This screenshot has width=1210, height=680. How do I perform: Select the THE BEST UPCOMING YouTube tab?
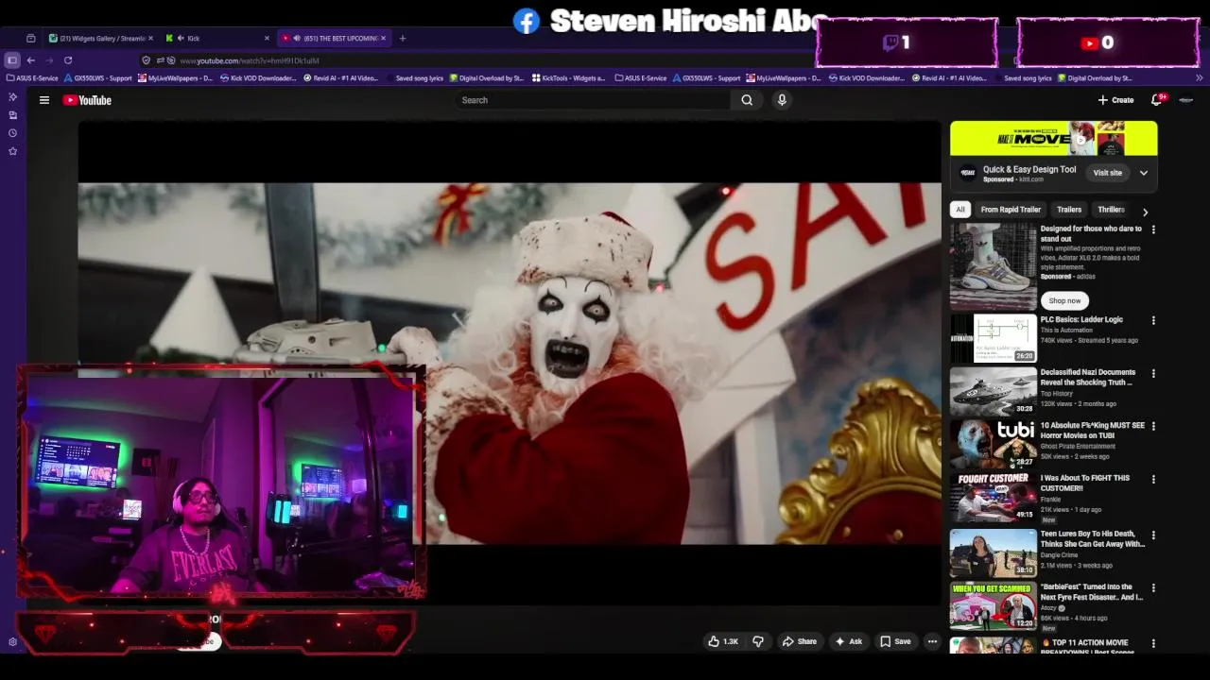pyautogui.click(x=333, y=39)
